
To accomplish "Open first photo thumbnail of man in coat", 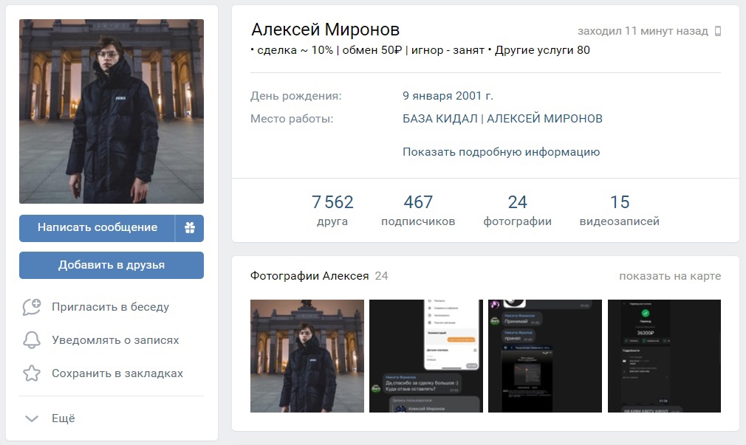I will coord(307,356).
